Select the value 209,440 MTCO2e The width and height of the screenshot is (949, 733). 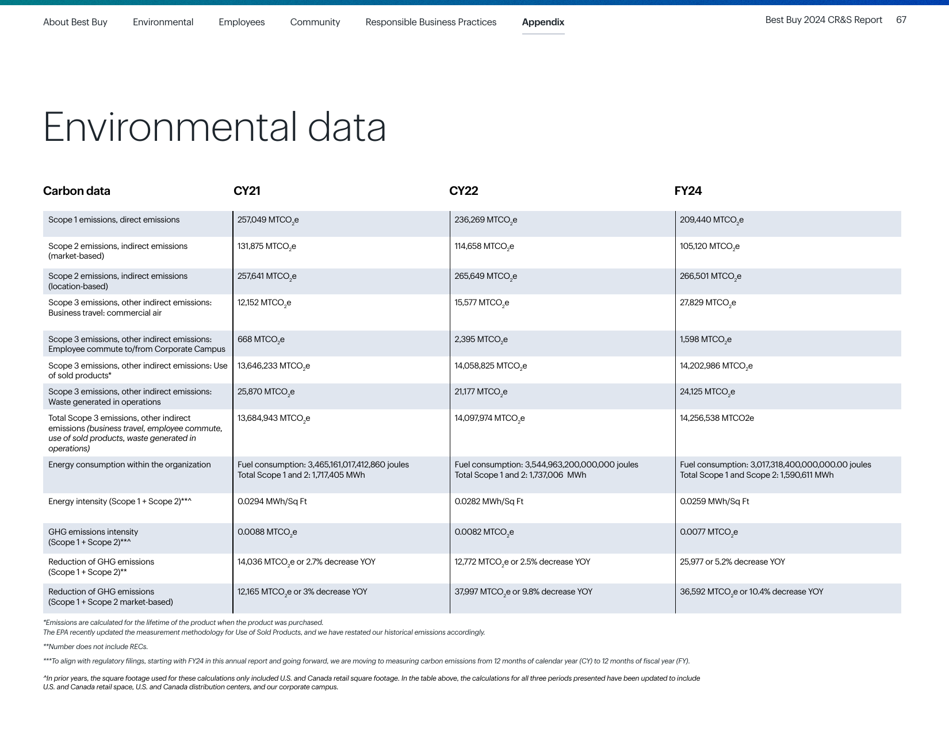(x=711, y=220)
